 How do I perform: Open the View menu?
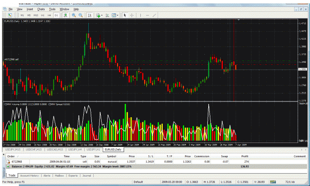(19, 9)
